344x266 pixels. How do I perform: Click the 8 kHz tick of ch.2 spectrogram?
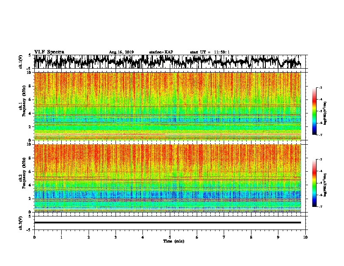click(x=30, y=158)
